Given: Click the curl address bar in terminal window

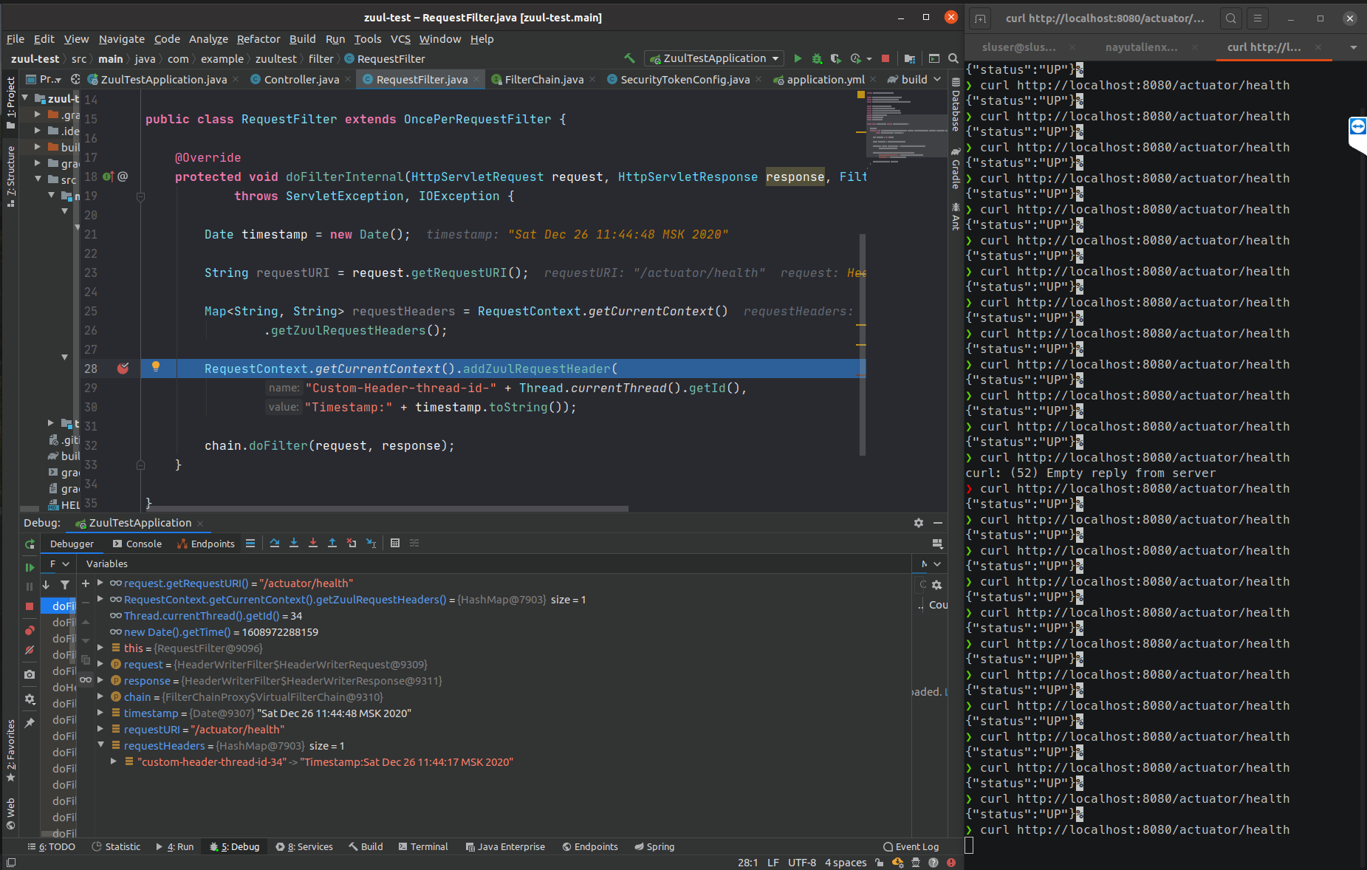Looking at the screenshot, I should pyautogui.click(x=1106, y=18).
